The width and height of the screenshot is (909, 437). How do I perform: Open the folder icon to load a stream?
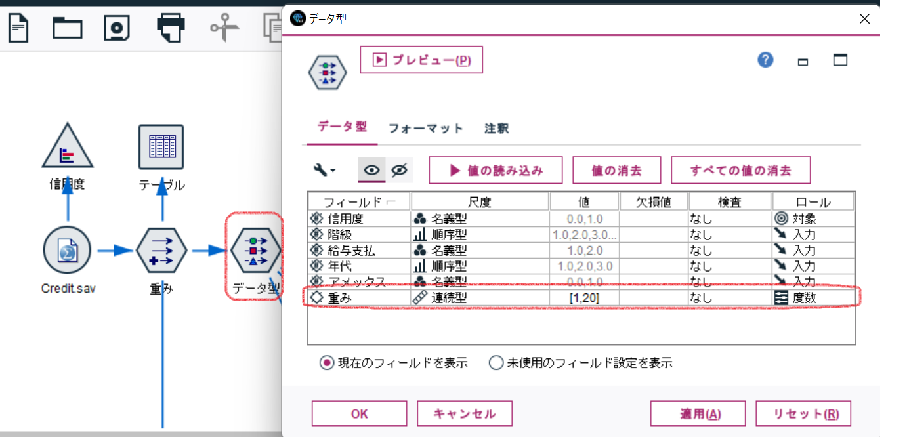(x=68, y=28)
